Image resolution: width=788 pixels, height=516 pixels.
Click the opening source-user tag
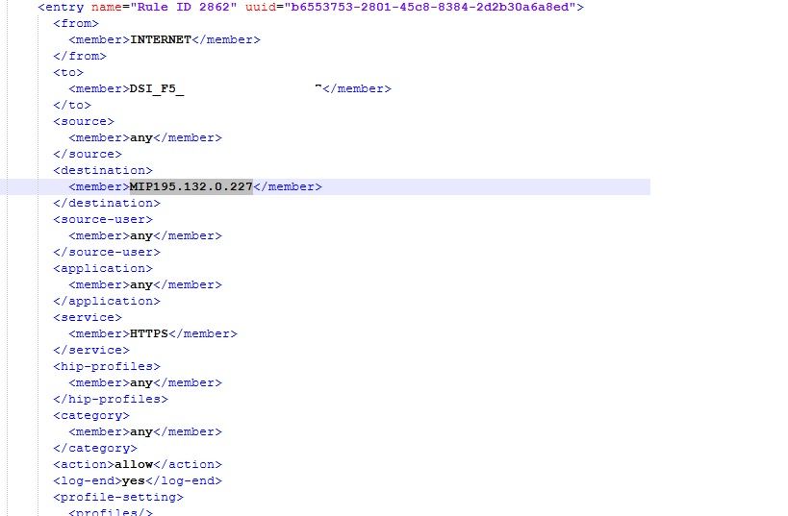[x=103, y=219]
